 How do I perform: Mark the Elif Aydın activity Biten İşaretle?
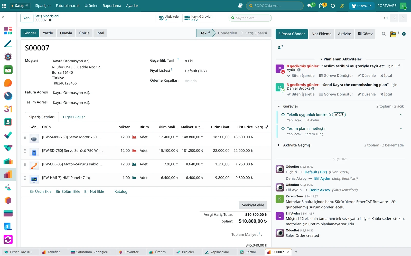click(x=301, y=76)
